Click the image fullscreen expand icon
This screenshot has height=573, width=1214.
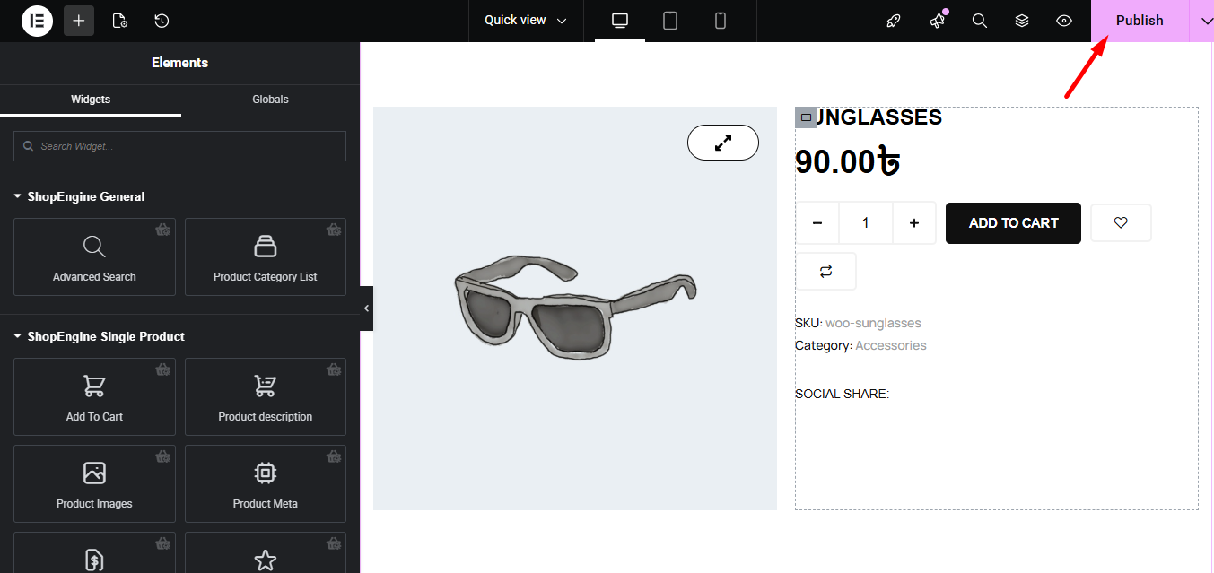(x=722, y=142)
